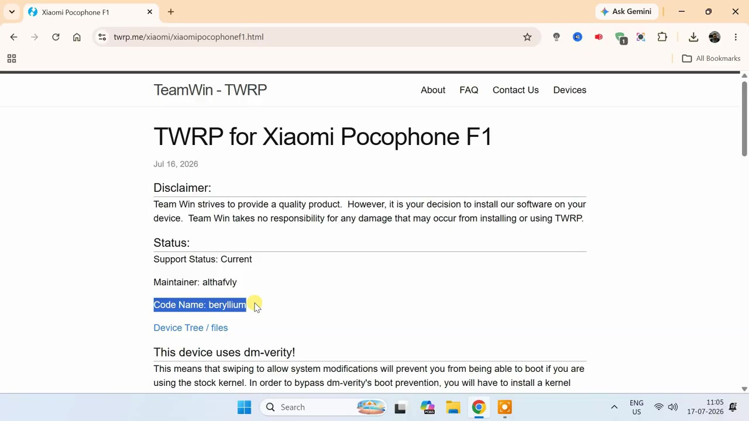Click the red record extension icon
Viewport: 749px width, 421px height.
click(x=599, y=37)
